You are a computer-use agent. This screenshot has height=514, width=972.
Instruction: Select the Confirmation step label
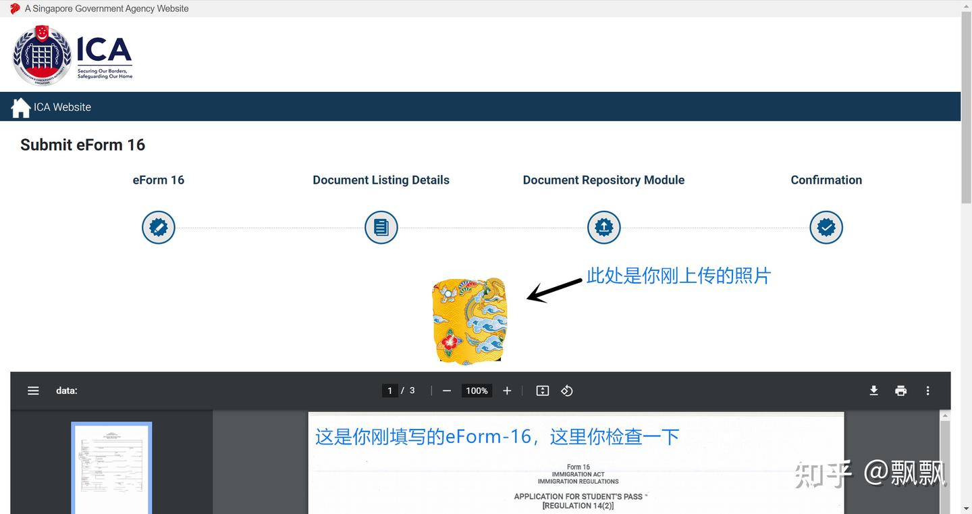coord(826,180)
